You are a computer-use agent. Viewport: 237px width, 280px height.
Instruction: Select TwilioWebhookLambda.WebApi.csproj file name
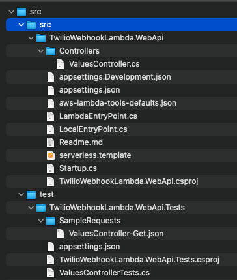(129, 181)
